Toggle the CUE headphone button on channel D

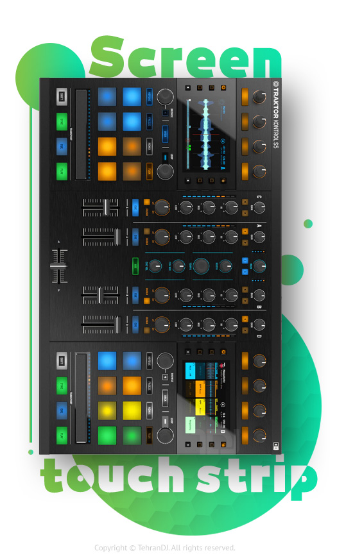tap(135, 325)
